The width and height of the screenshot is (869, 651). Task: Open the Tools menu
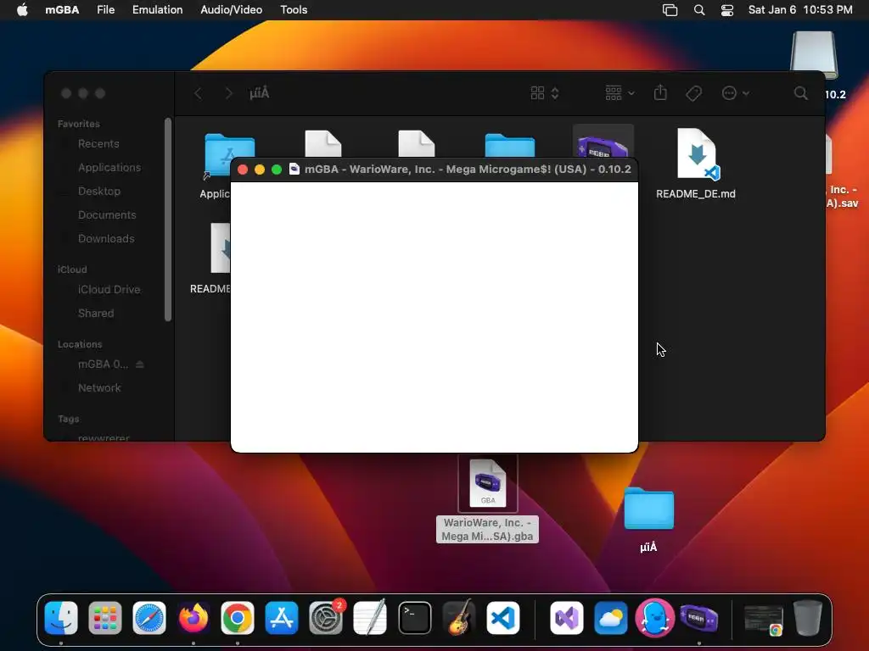(x=294, y=10)
